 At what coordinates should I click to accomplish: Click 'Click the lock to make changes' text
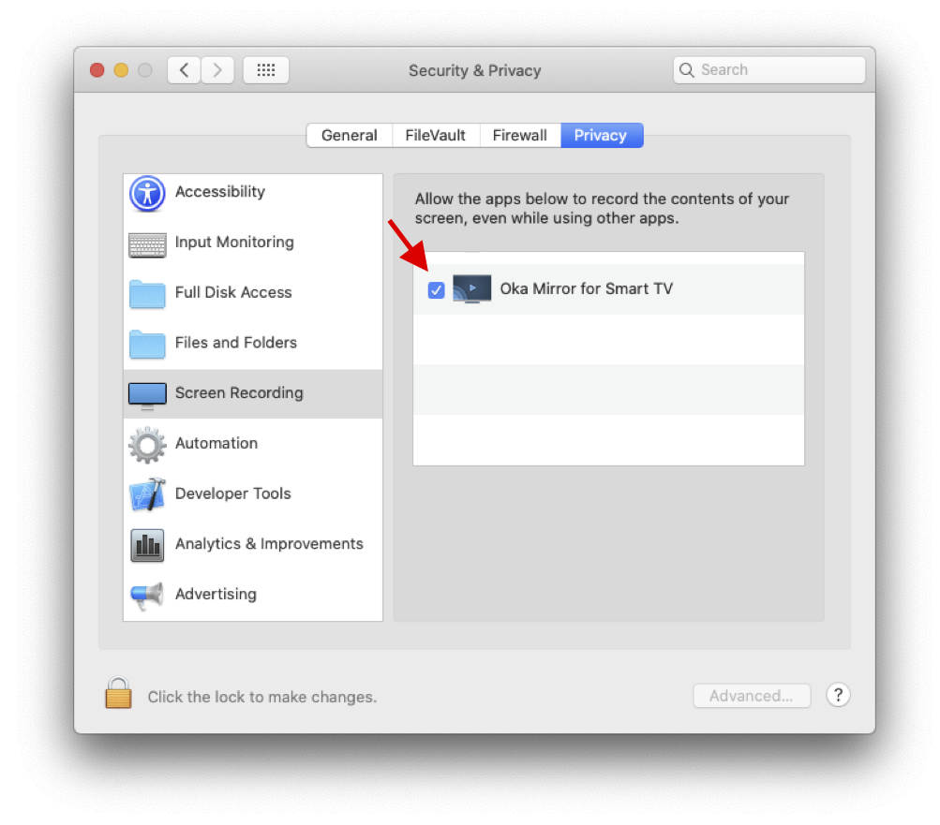tap(262, 697)
